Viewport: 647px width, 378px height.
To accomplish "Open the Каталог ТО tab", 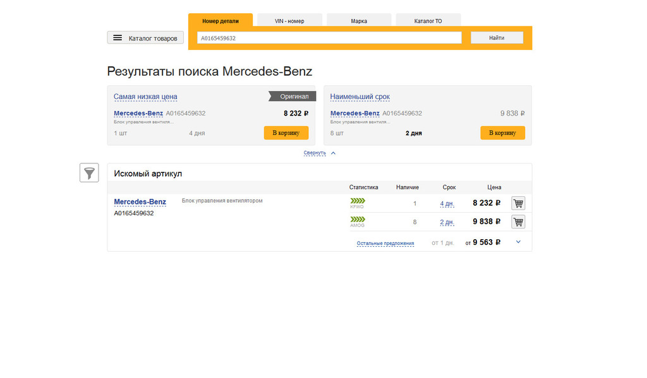I will point(428,21).
